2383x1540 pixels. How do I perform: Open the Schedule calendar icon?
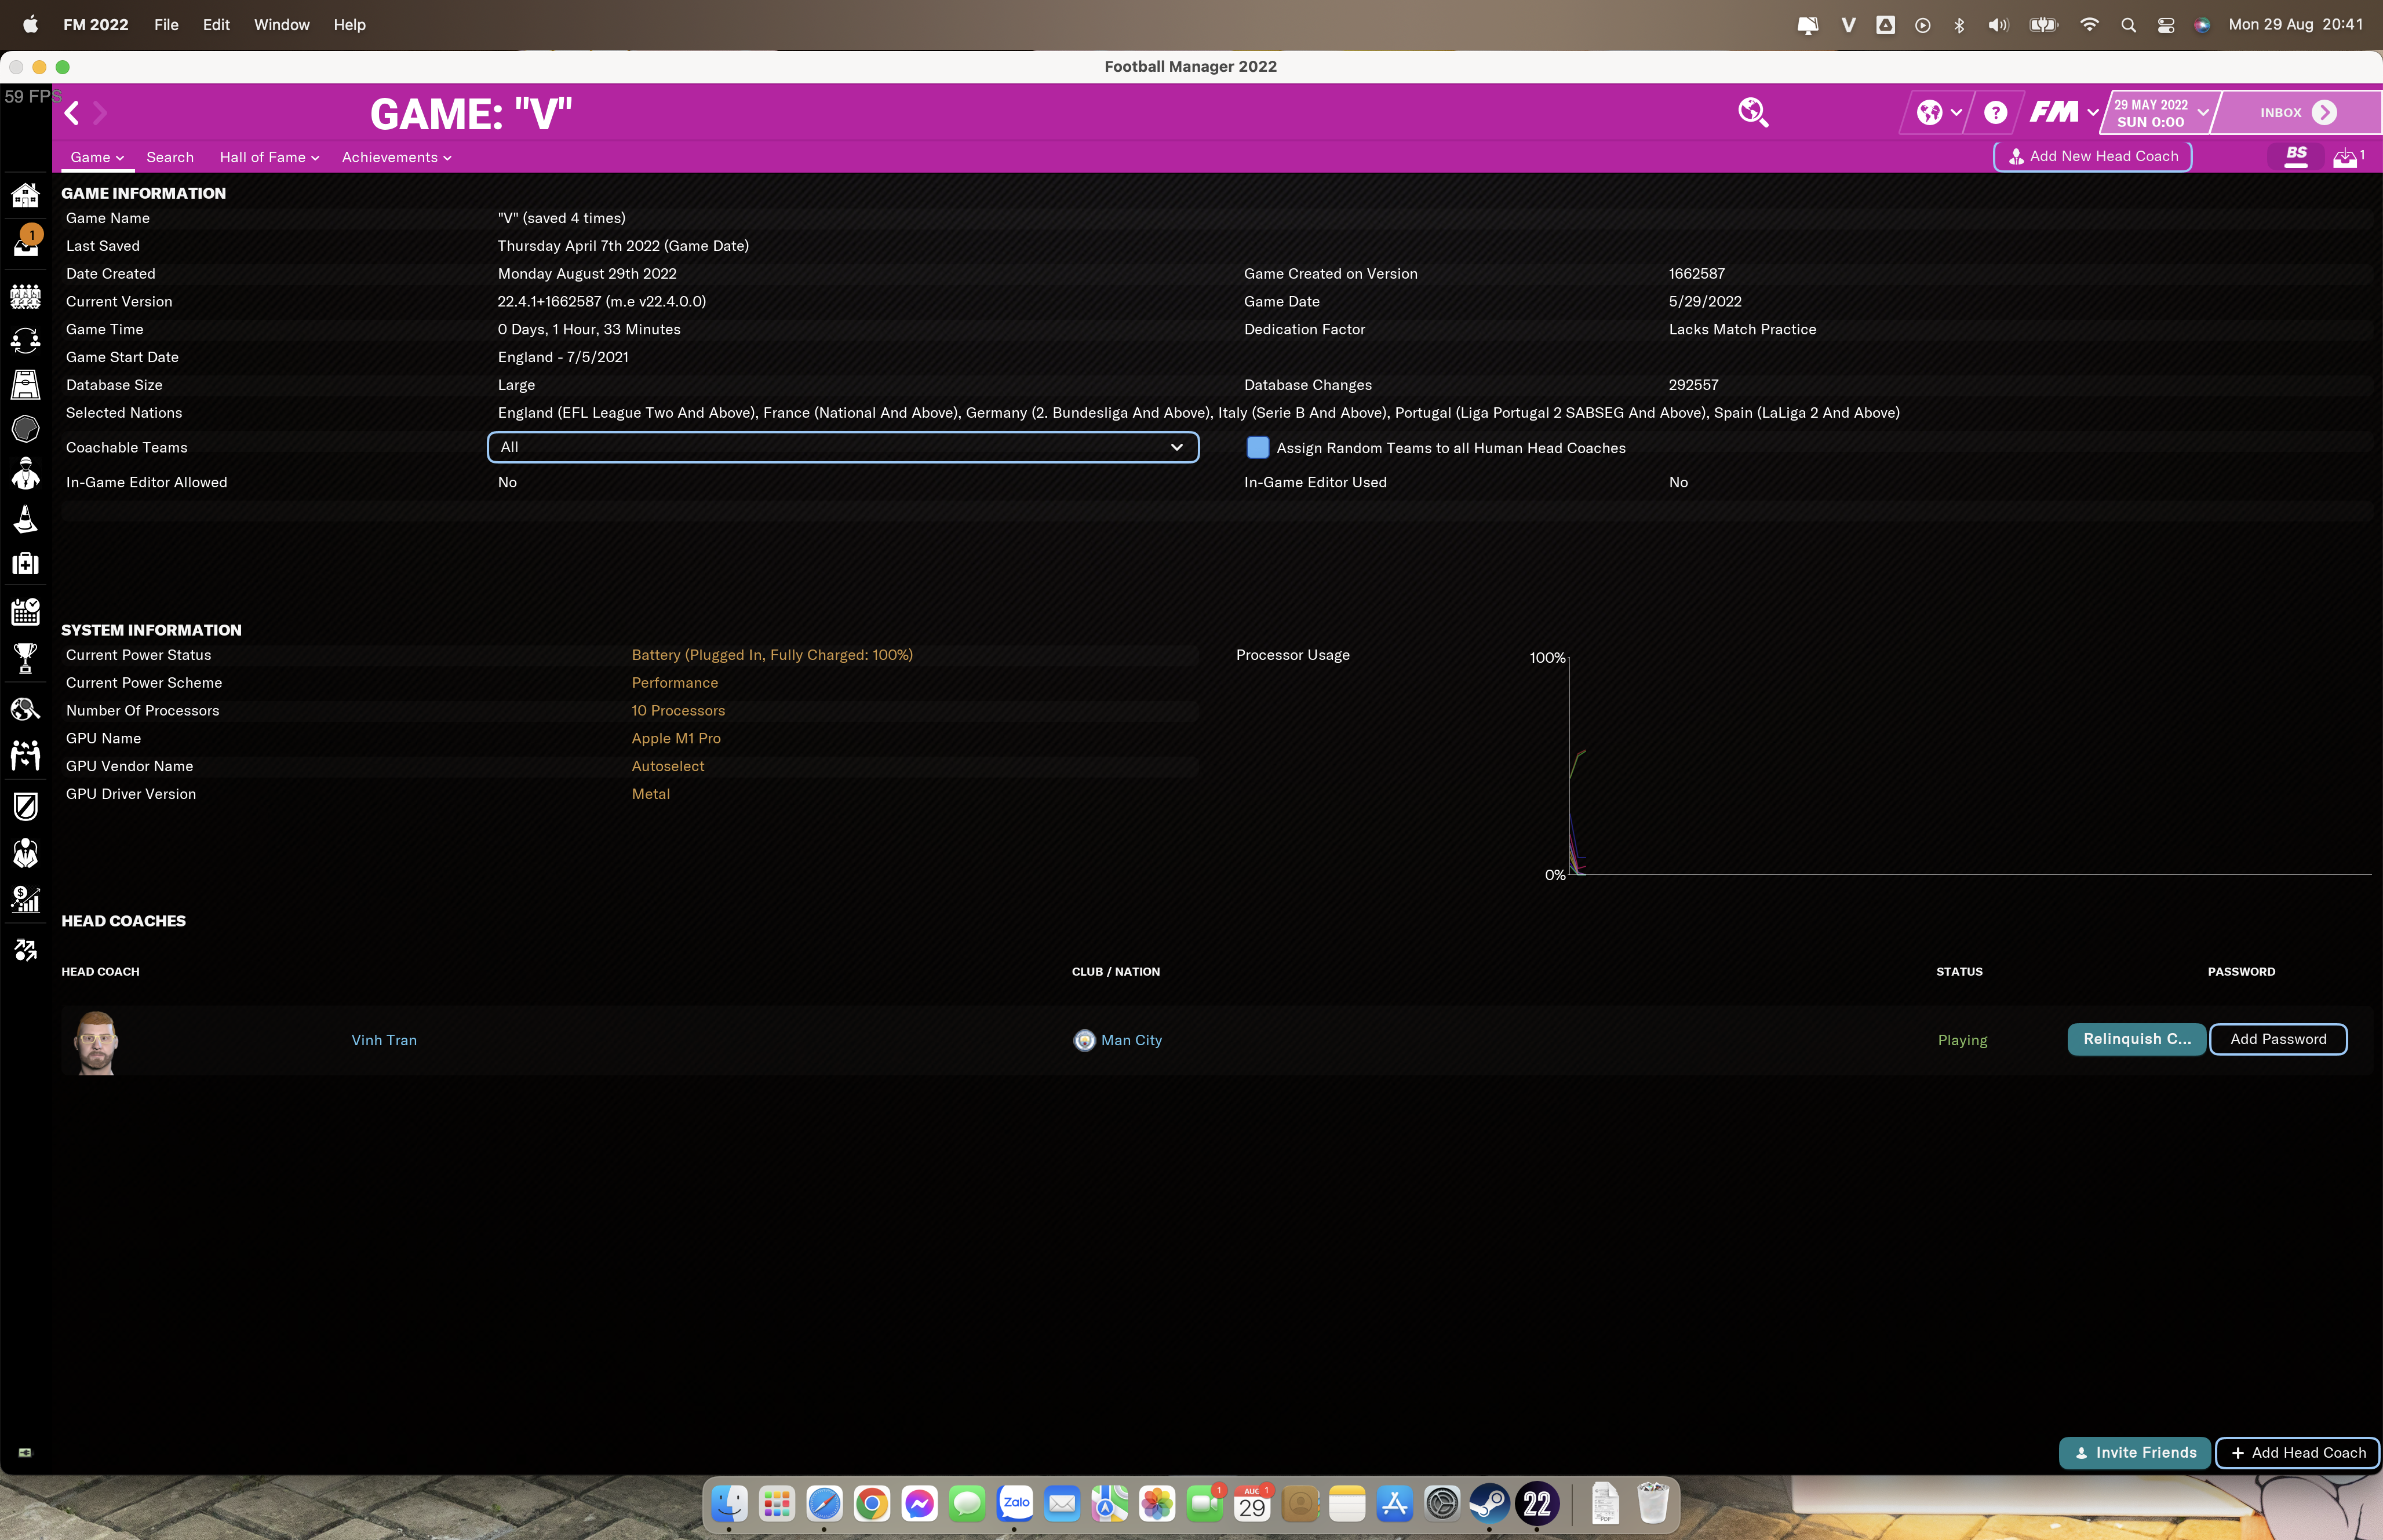(x=25, y=611)
